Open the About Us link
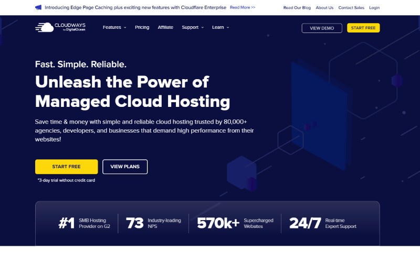 click(x=324, y=8)
